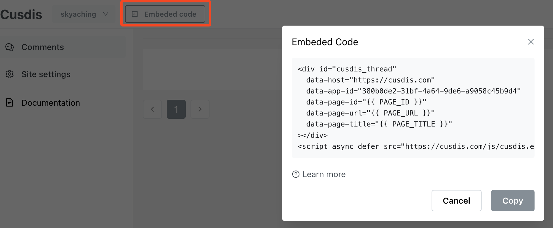The height and width of the screenshot is (228, 553).
Task: Click the data-page-title code line
Action: pyautogui.click(x=379, y=124)
